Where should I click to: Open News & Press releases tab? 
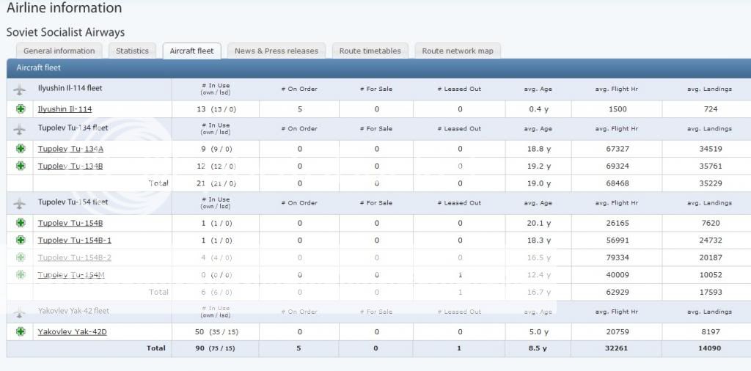pyautogui.click(x=276, y=51)
